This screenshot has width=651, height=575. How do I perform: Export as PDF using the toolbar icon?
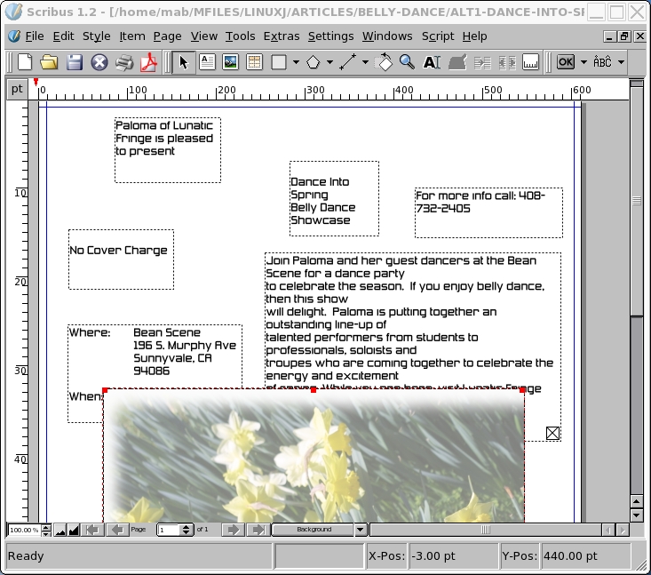pos(148,62)
